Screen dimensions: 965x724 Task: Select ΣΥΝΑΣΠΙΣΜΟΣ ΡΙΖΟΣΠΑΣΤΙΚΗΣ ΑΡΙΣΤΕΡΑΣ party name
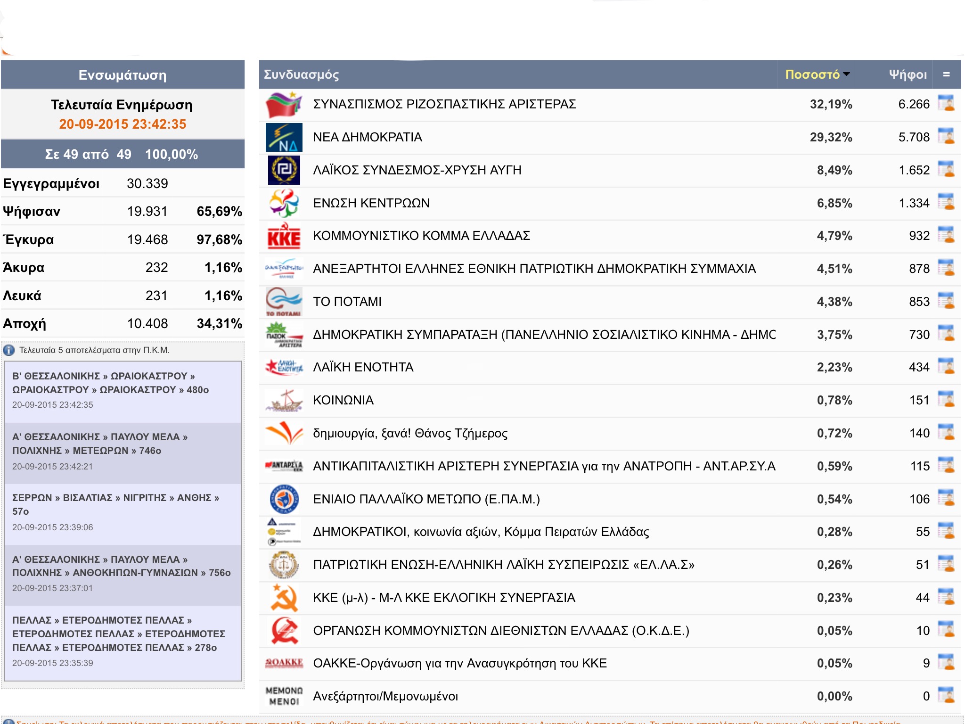[444, 104]
